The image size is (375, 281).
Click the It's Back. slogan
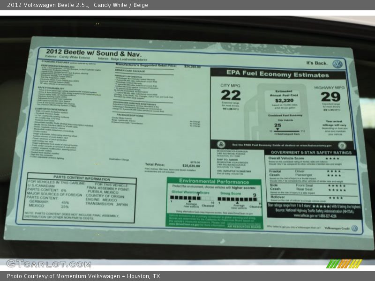(317, 63)
